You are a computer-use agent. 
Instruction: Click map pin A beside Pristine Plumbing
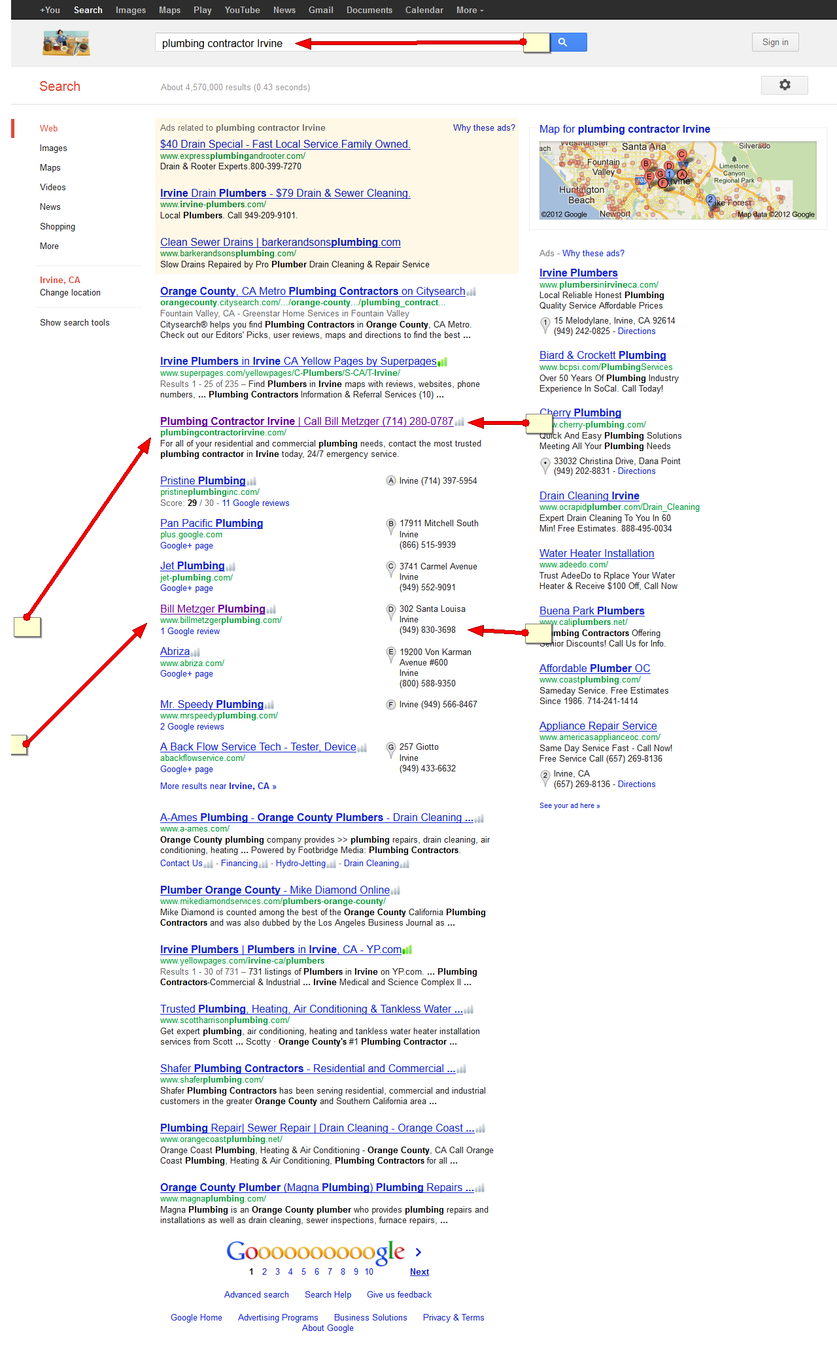click(391, 480)
